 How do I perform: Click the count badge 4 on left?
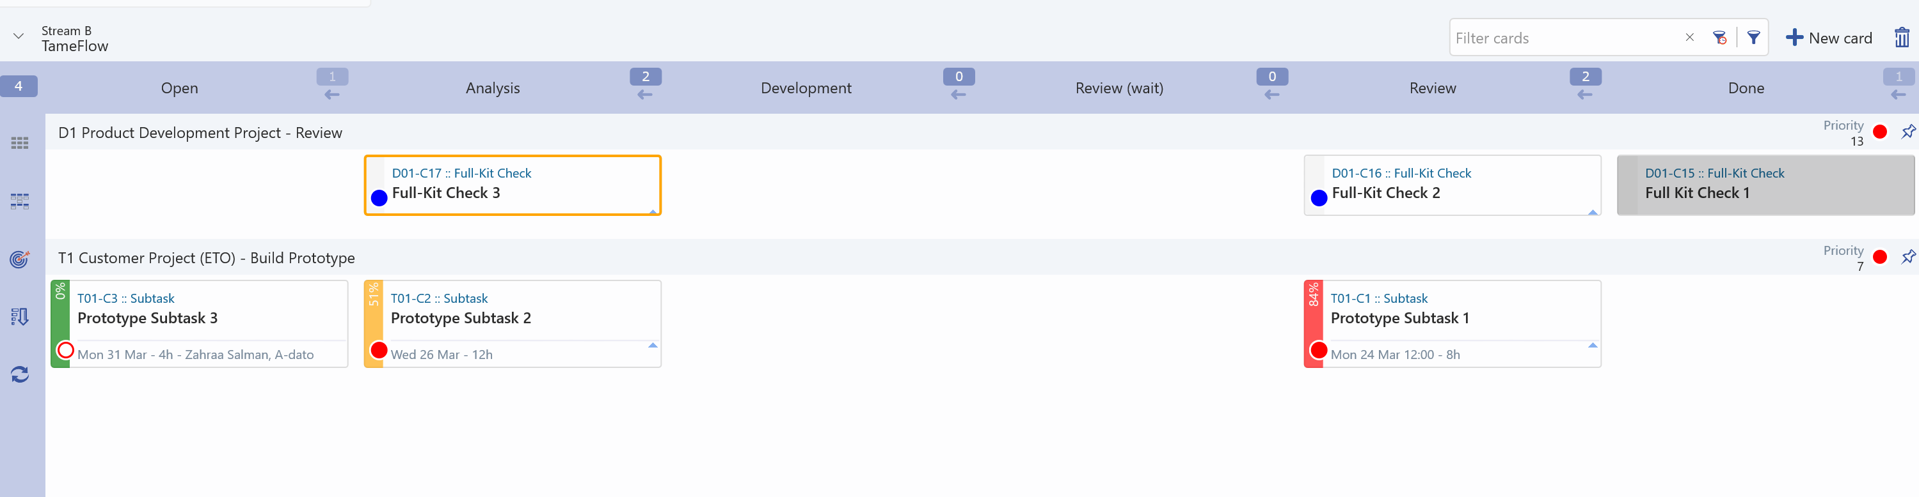tap(19, 86)
